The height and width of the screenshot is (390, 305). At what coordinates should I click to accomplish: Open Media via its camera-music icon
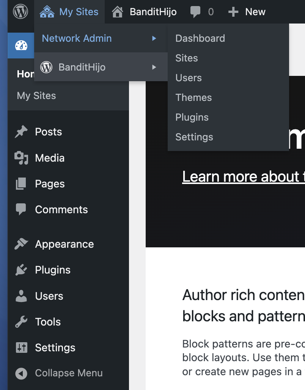21,158
